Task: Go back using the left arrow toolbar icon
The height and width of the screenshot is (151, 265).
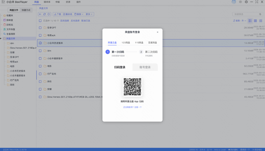Action: (40, 14)
